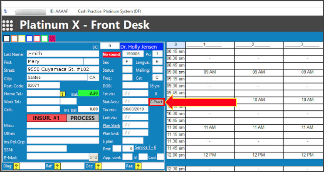Select the red-bordered color swatch
This screenshot has width=324, height=172.
tap(37, 39)
